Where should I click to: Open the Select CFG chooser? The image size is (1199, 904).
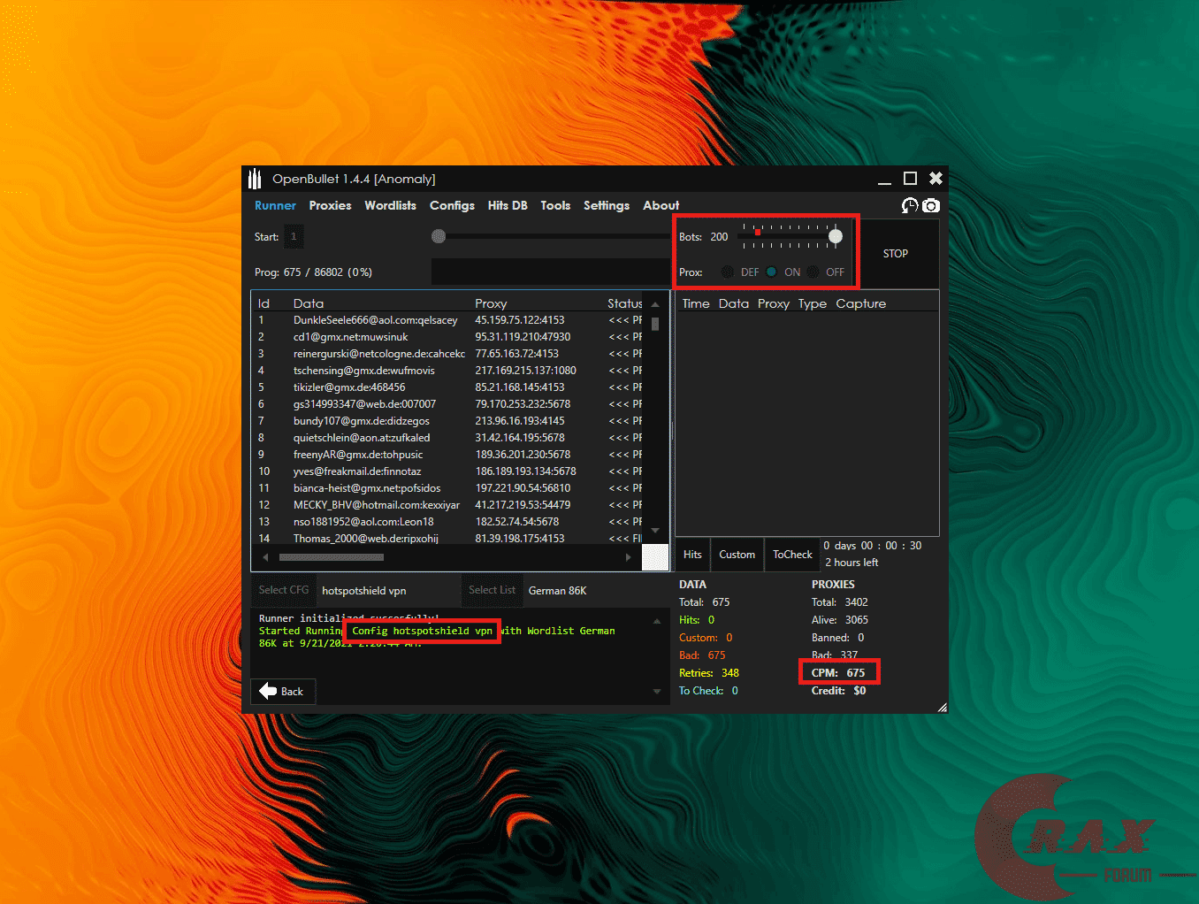point(283,589)
